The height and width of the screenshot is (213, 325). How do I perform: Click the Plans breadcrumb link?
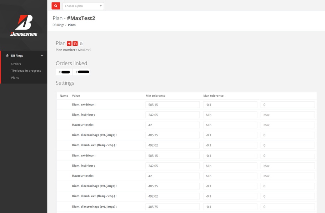pos(72,25)
